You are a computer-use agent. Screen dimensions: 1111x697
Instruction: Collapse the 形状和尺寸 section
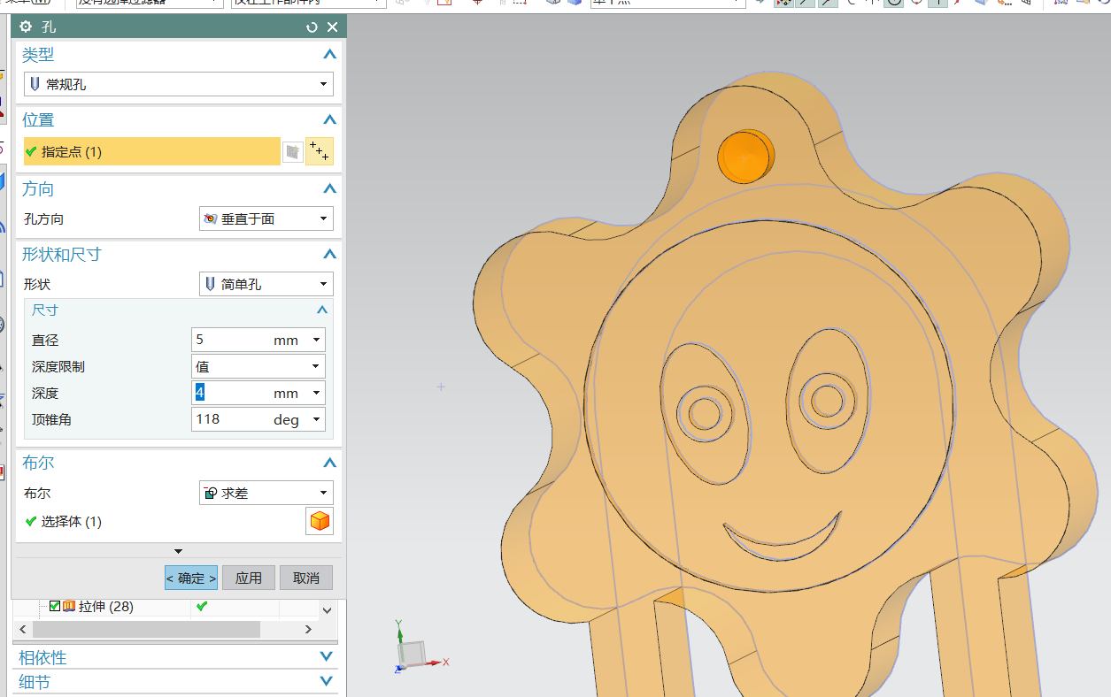pos(329,254)
